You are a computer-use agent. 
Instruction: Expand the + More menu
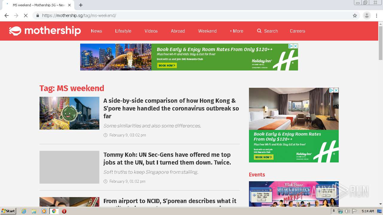coord(236,31)
